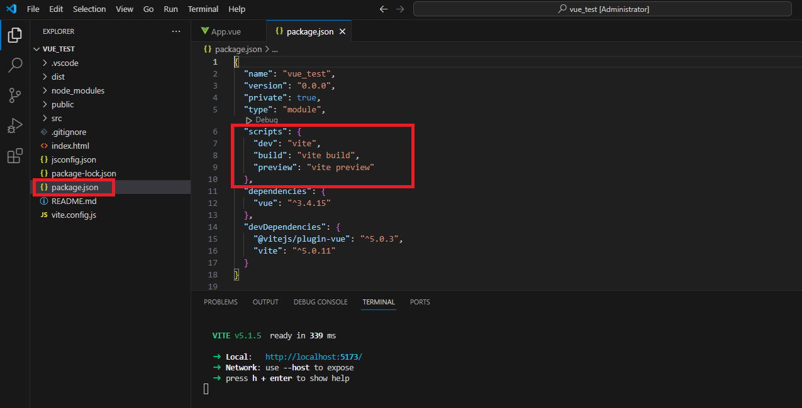Expand the node_modules folder

coord(111,90)
